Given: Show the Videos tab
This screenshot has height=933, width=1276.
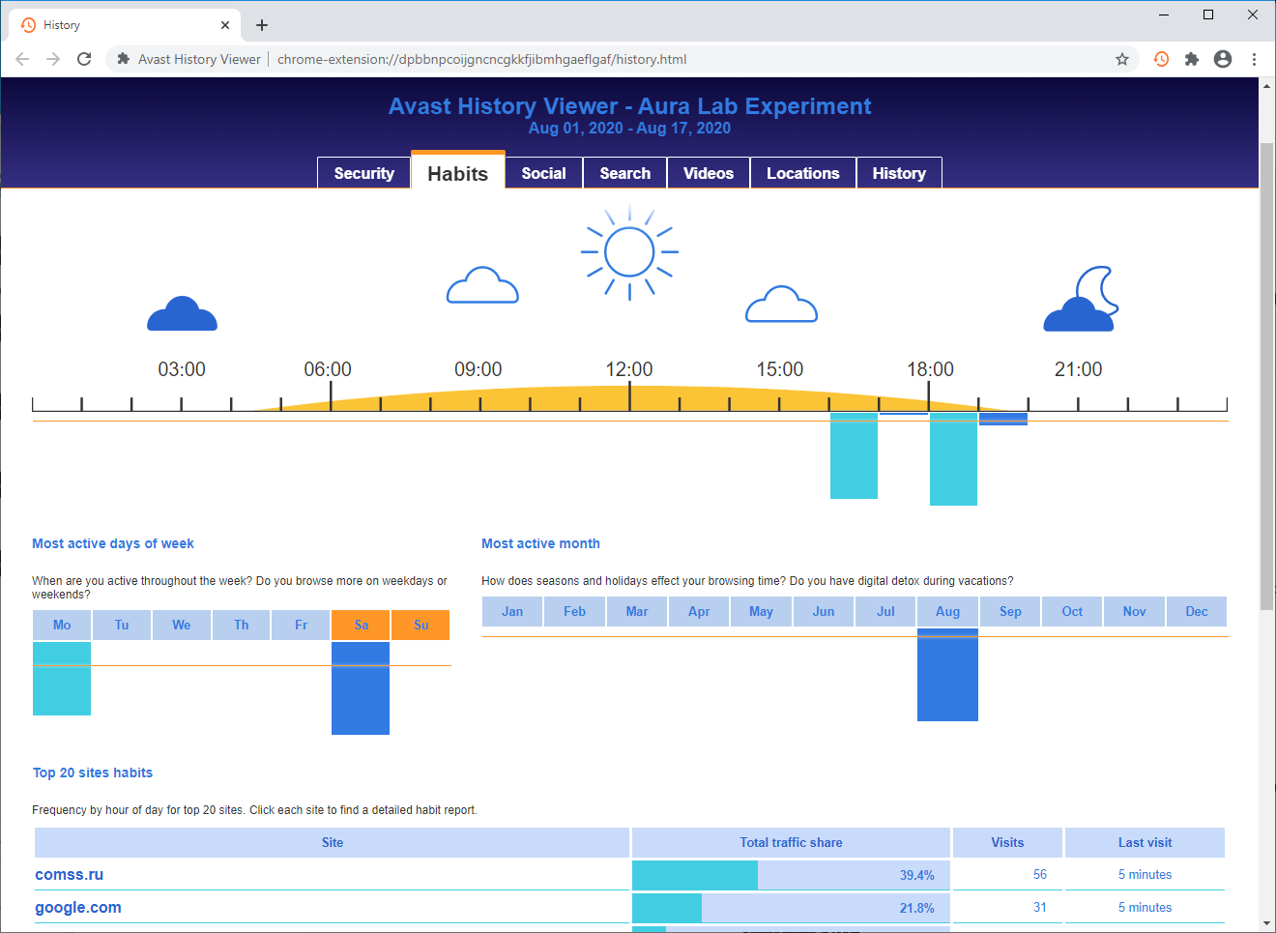Looking at the screenshot, I should tap(709, 173).
